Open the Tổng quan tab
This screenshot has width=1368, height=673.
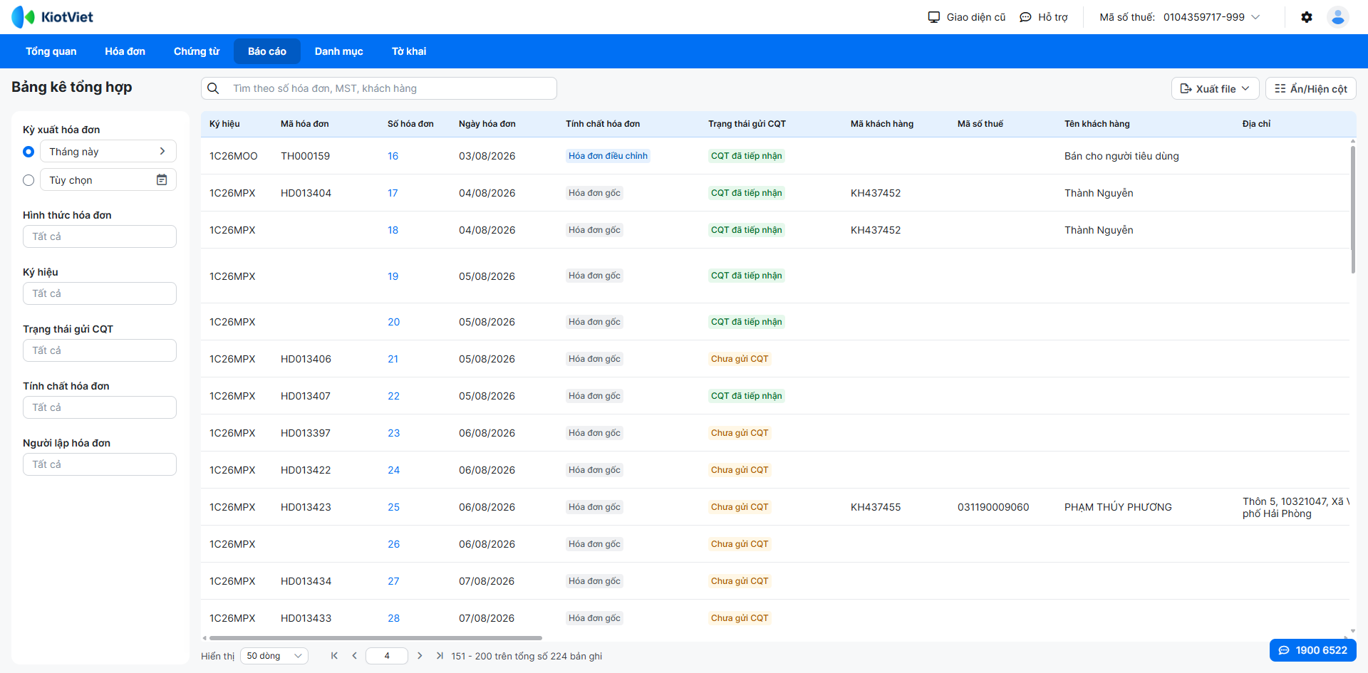51,51
